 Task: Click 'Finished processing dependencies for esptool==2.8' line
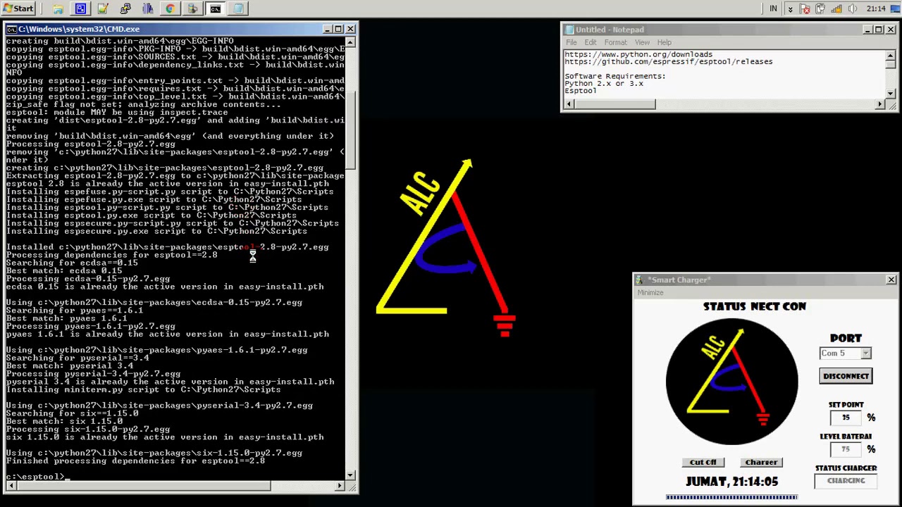pos(135,461)
